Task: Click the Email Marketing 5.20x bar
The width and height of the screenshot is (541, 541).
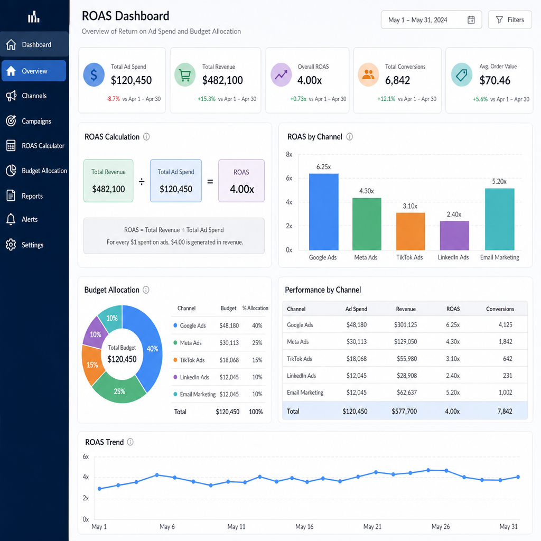Action: pyautogui.click(x=500, y=219)
